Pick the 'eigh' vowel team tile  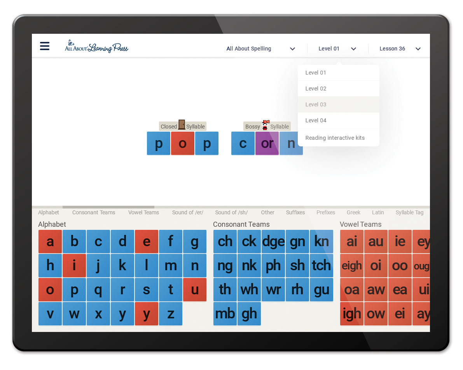pos(352,265)
